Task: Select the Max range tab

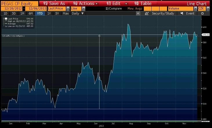Action: pos(66,13)
